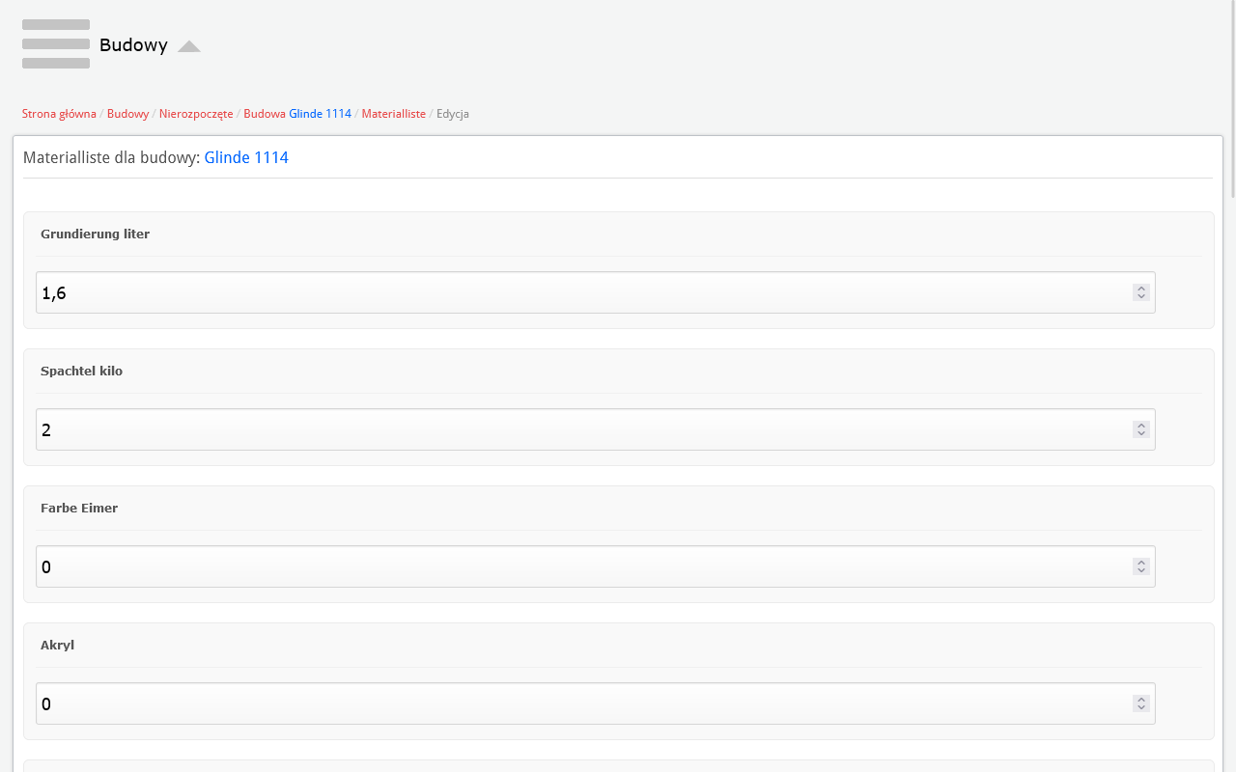
Task: Decrease Grundierung liter value with down arrow
Action: point(1141,297)
